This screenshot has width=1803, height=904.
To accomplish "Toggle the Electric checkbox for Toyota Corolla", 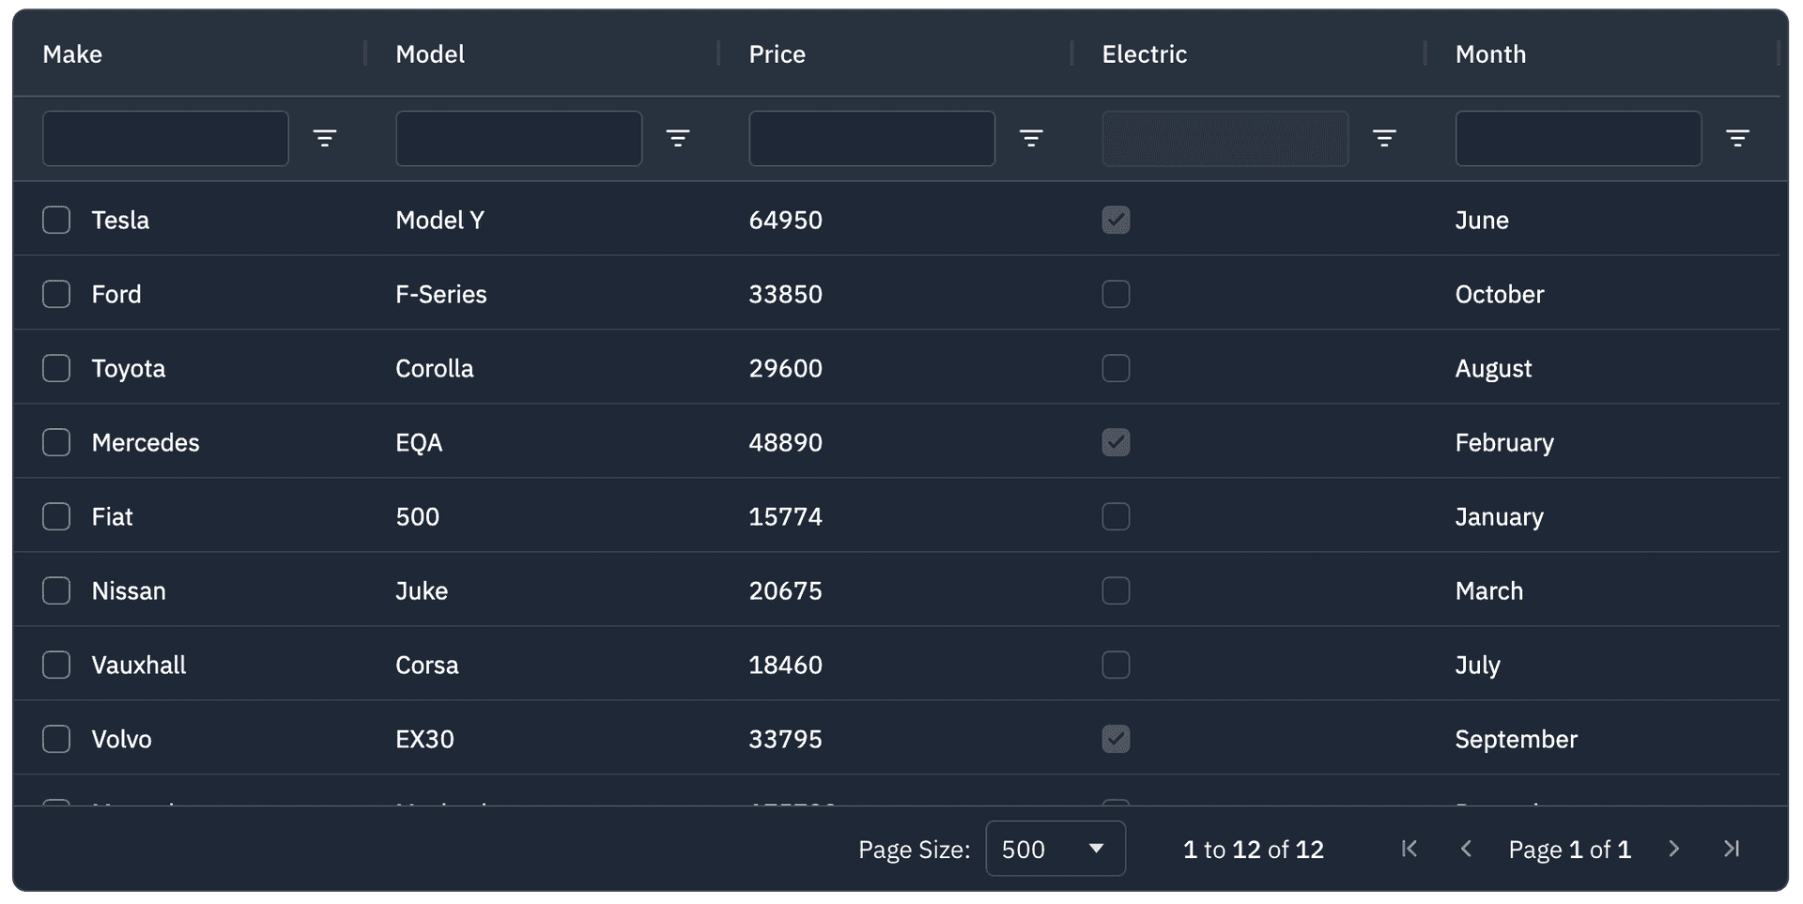I will tap(1116, 368).
